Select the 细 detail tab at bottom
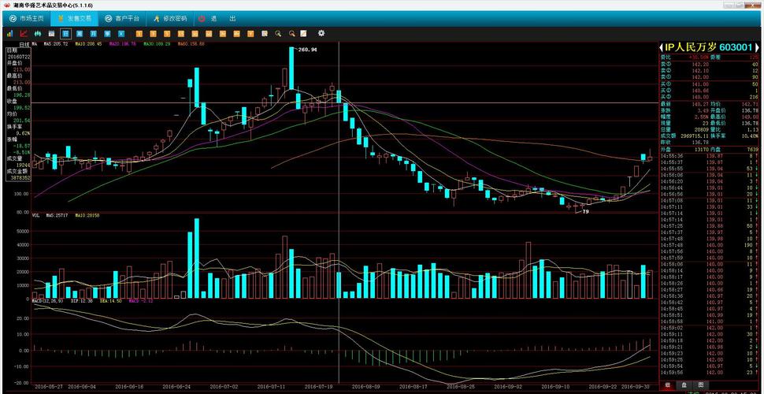Image resolution: width=764 pixels, height=394 pixels. click(667, 385)
